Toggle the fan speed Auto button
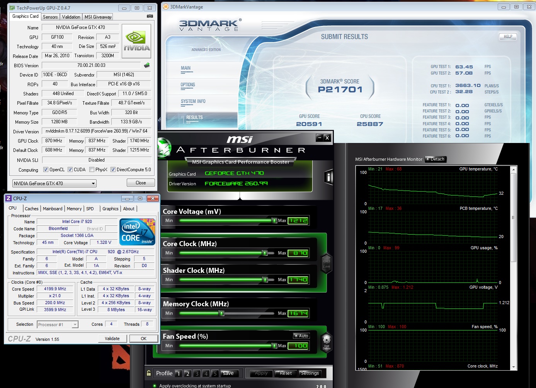Viewport: 536px width, 388px height. coord(301,336)
